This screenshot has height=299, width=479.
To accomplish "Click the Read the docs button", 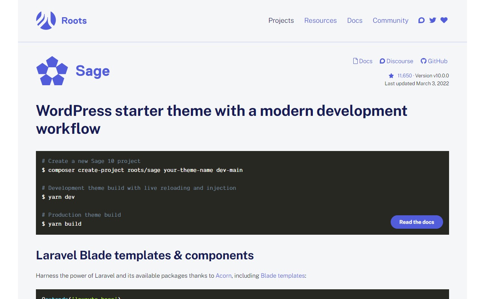I will (417, 222).
